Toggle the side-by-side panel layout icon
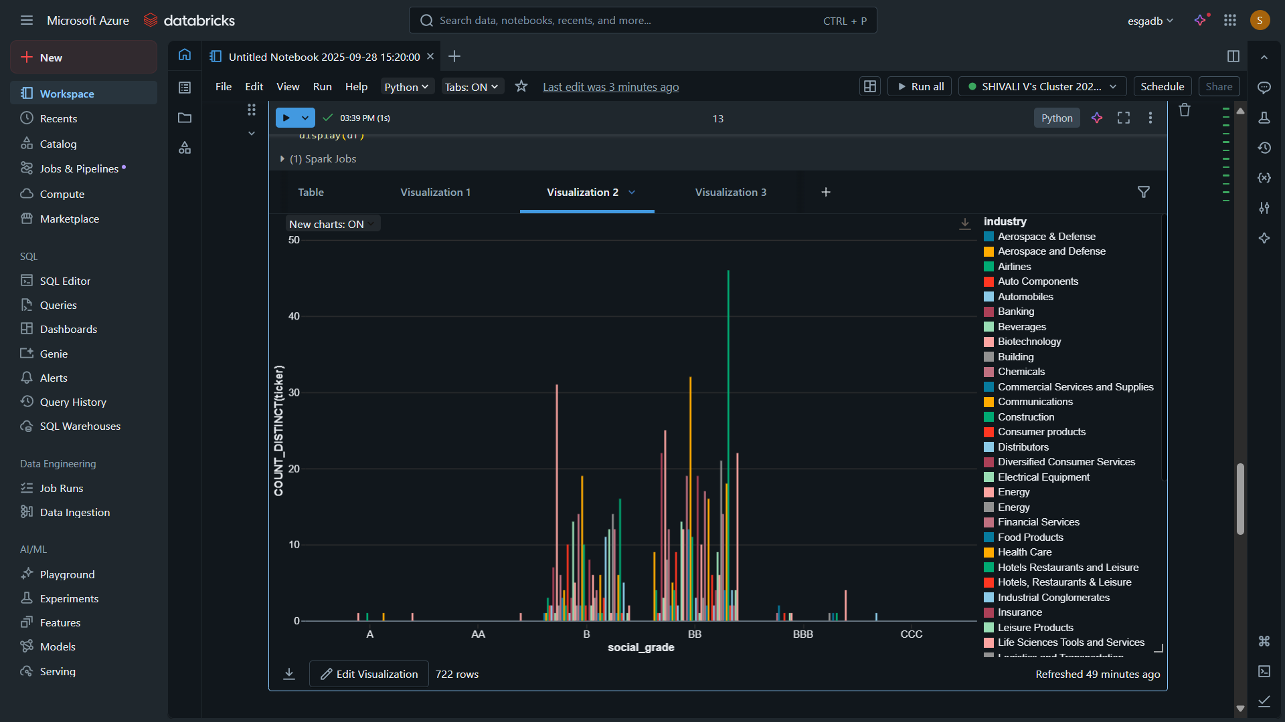This screenshot has width=1285, height=722. [1233, 56]
